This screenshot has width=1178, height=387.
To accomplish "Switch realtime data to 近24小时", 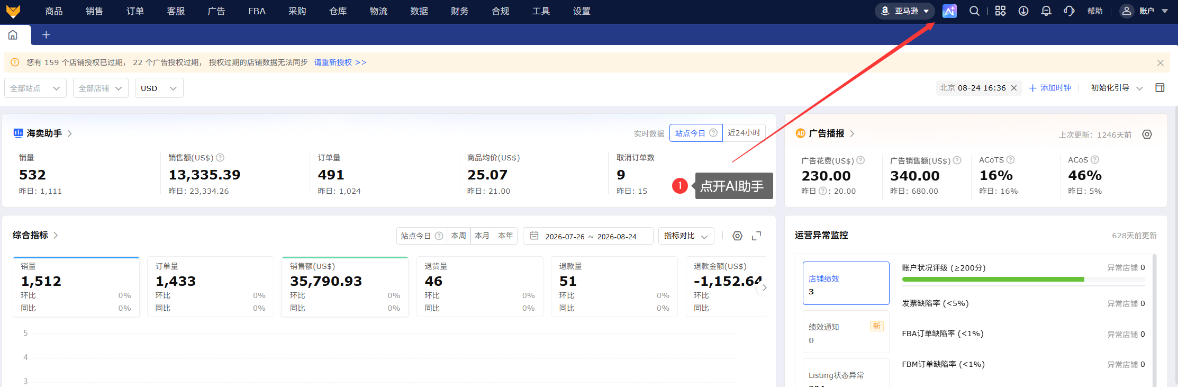I will click(744, 133).
